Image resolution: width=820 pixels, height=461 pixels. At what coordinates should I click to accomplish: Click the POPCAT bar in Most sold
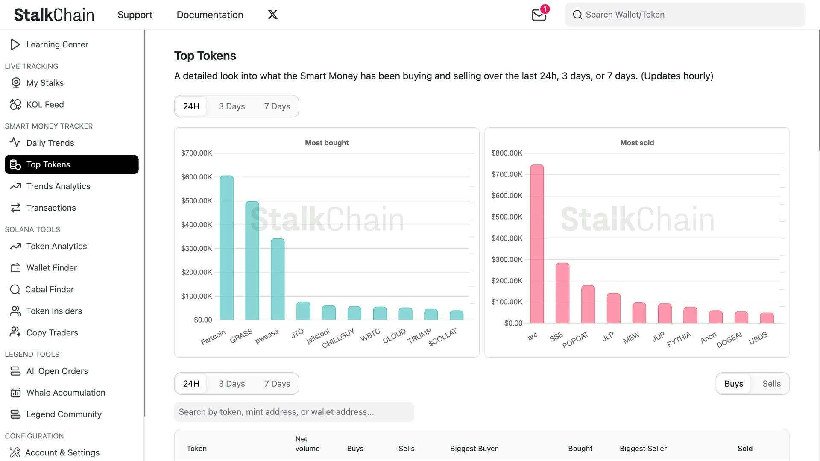588,304
